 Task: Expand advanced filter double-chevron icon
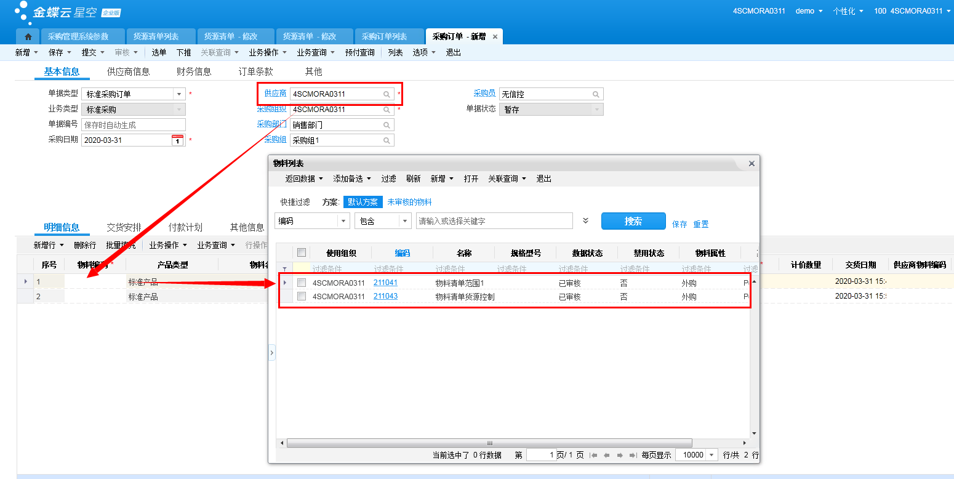pos(585,221)
